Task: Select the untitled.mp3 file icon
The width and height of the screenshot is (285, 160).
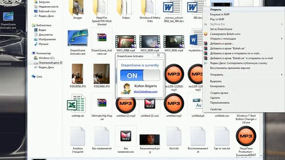Action: [174, 104]
